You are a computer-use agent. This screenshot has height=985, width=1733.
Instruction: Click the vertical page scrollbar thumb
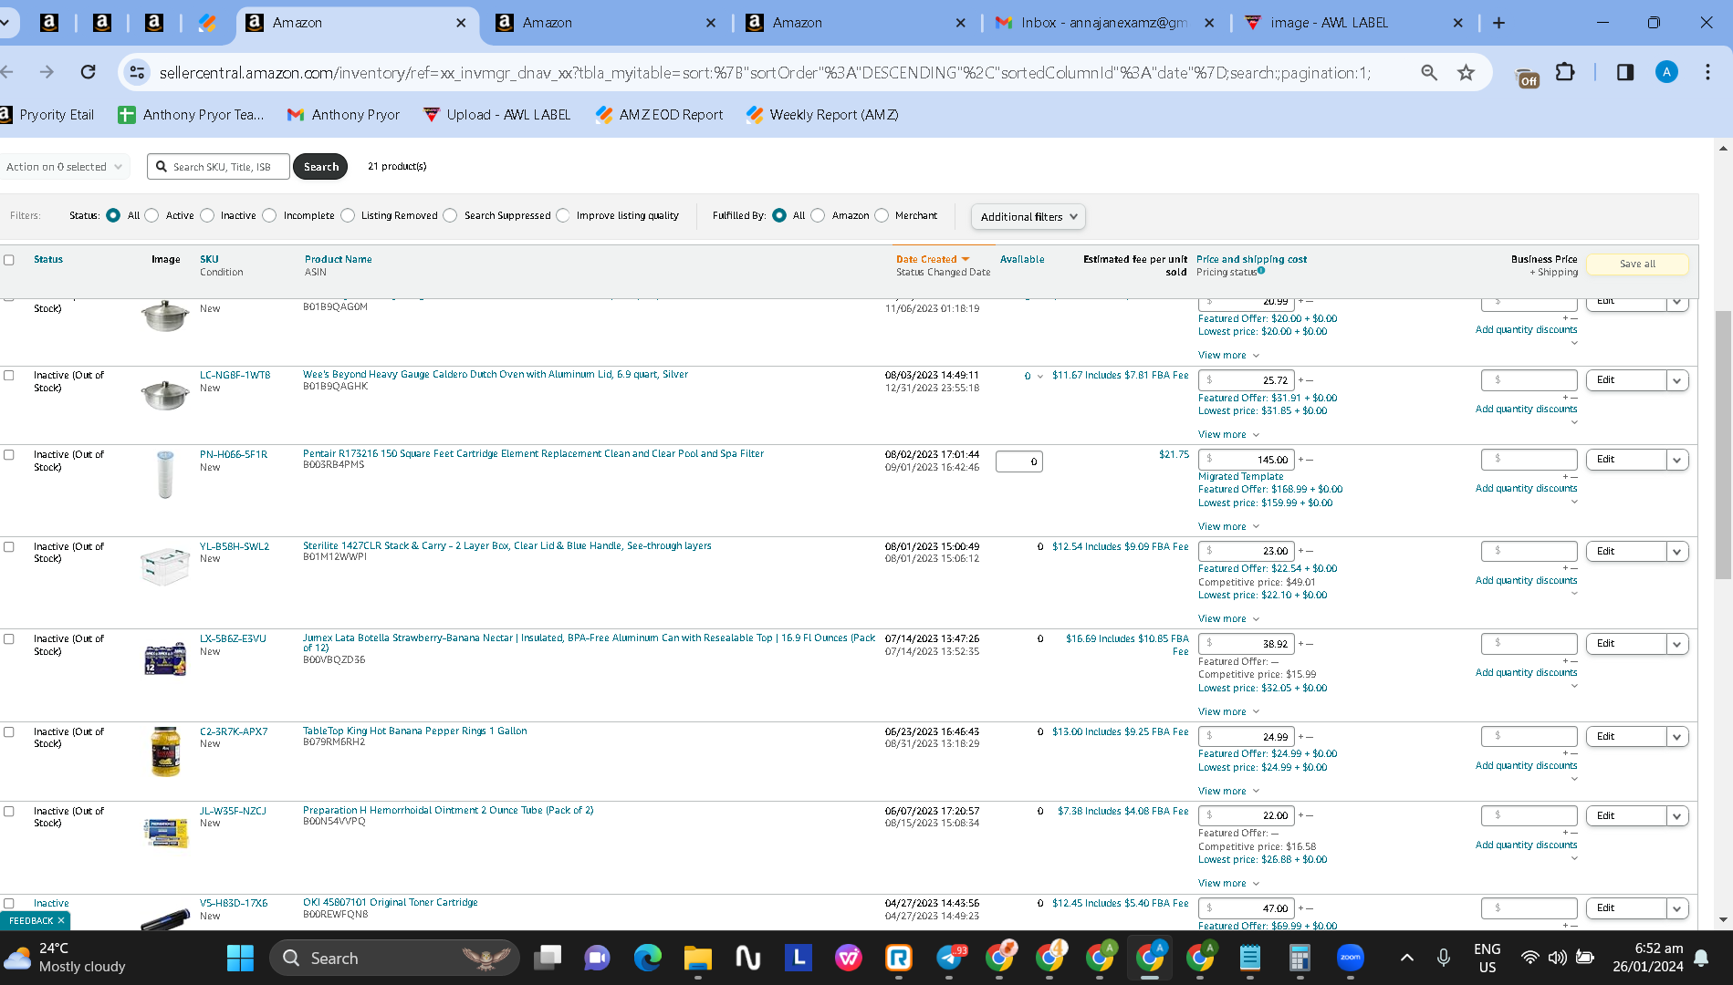[x=1723, y=444]
